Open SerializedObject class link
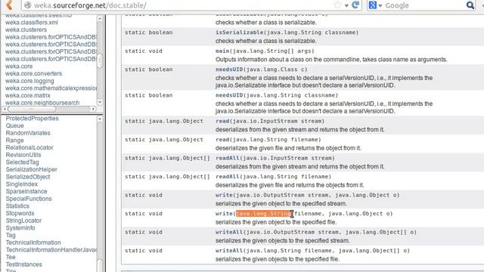This screenshot has height=272, width=484. point(28,177)
